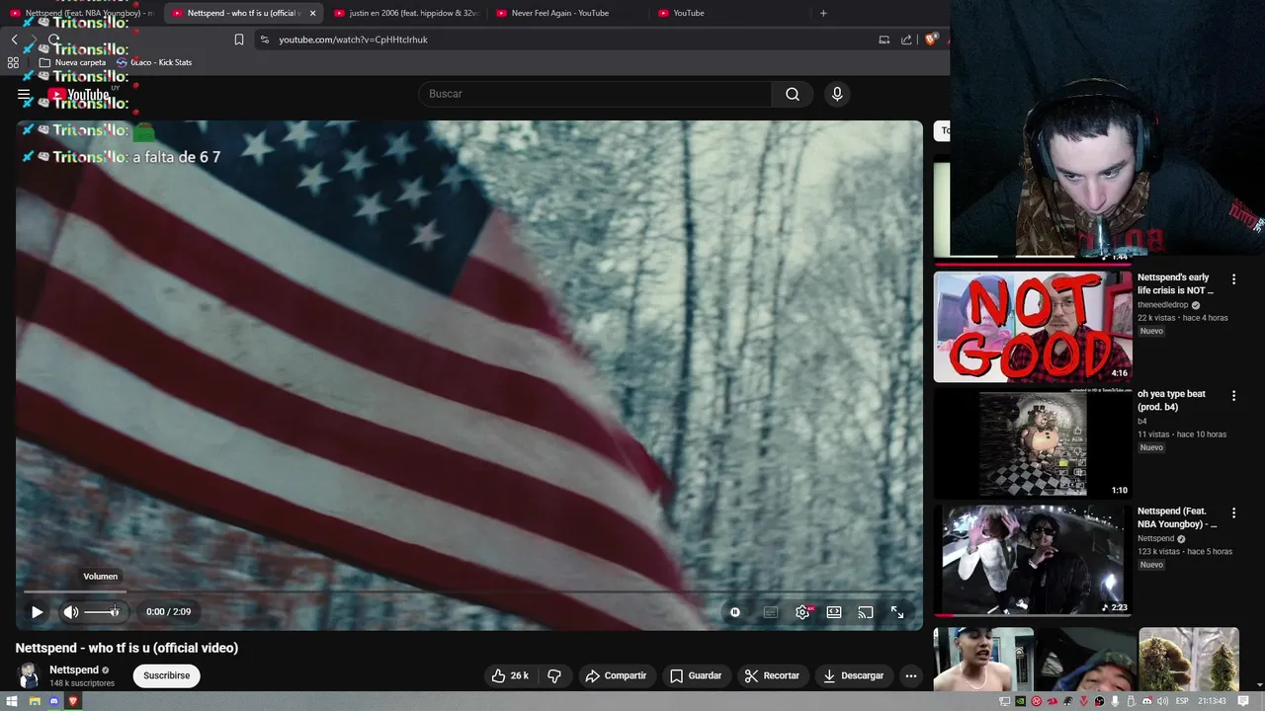Open options for the oh yea type beat video
1265x711 pixels.
coord(1233,396)
